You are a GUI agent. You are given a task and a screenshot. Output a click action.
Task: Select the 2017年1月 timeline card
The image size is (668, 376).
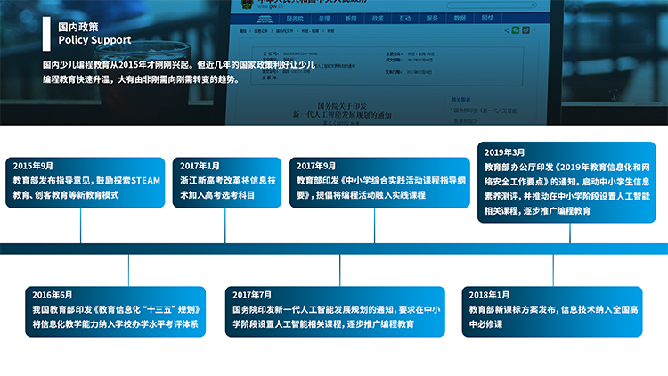(x=227, y=183)
